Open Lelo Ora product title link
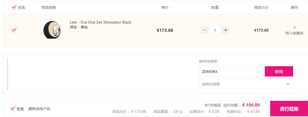The height and width of the screenshot is (117, 308). pos(100,22)
